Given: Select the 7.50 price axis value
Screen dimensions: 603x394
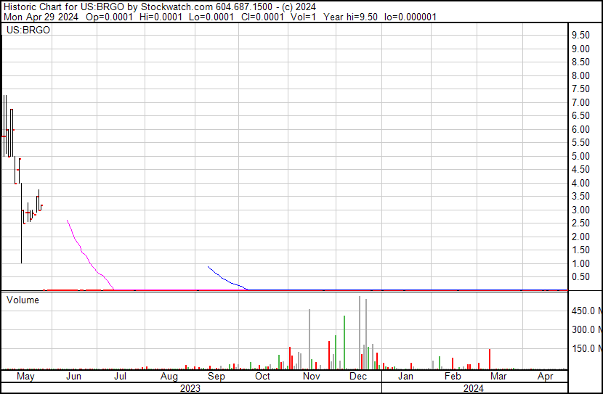Looking at the screenshot, I should click(580, 89).
